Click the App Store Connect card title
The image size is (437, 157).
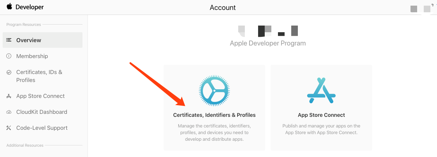[321, 115]
